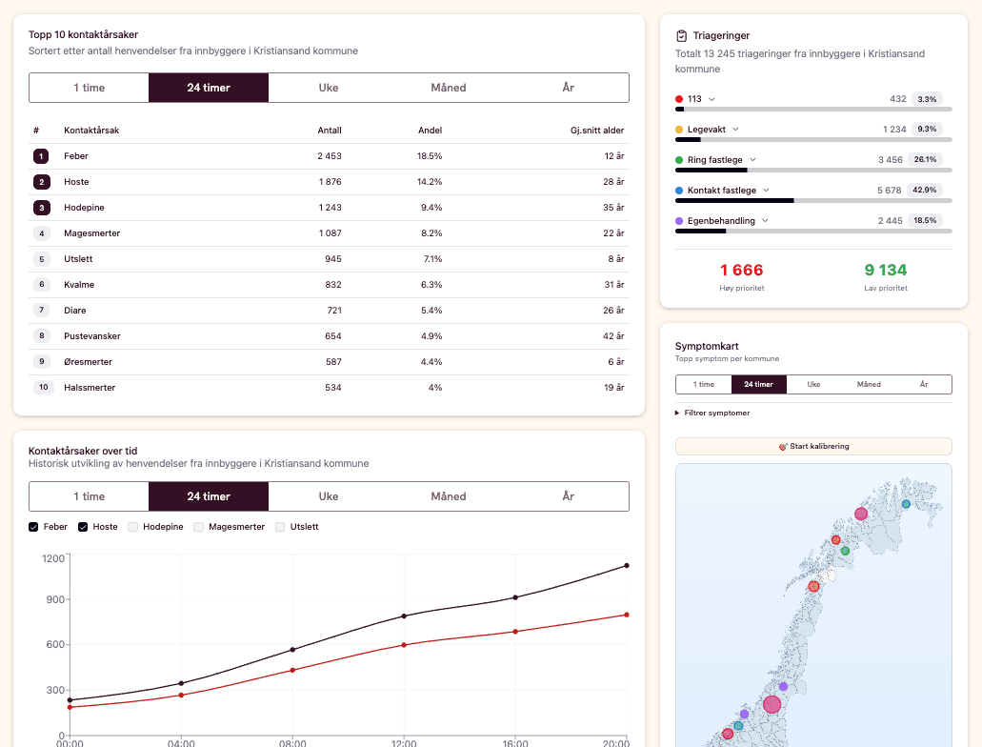Uncheck the Feber chart checkbox
Image resolution: width=982 pixels, height=747 pixels.
[x=33, y=527]
